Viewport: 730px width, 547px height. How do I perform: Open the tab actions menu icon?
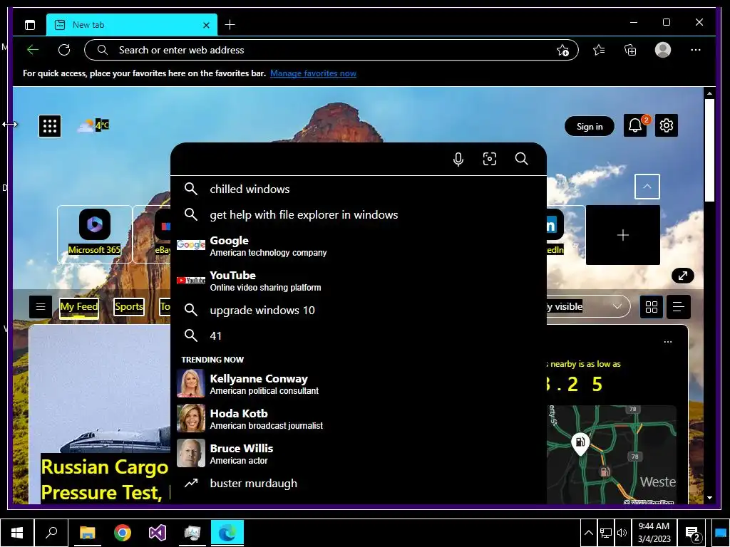point(30,25)
